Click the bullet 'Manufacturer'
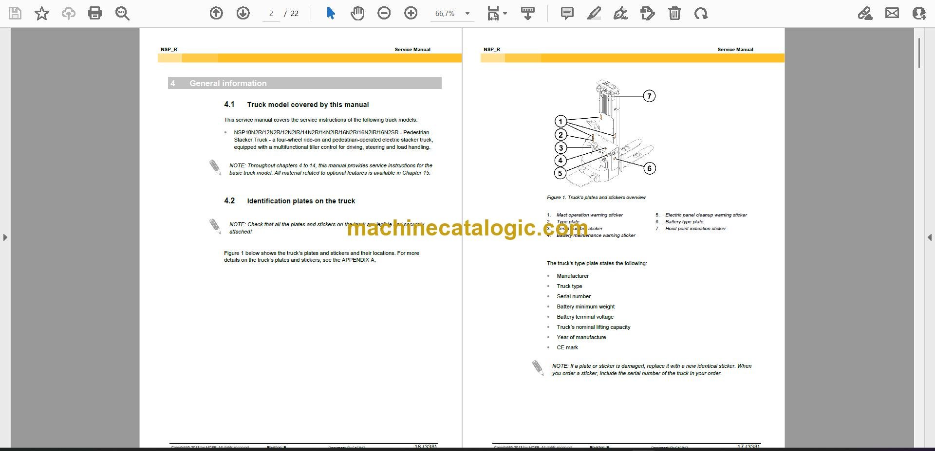Screen dimensions: 935x451 coord(573,276)
